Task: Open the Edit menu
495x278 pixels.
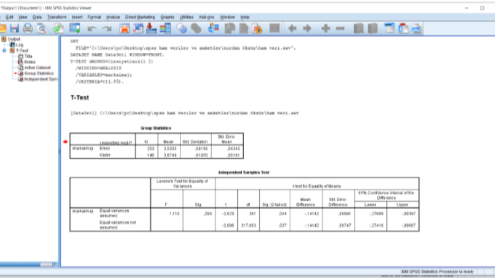Action: click(x=9, y=17)
